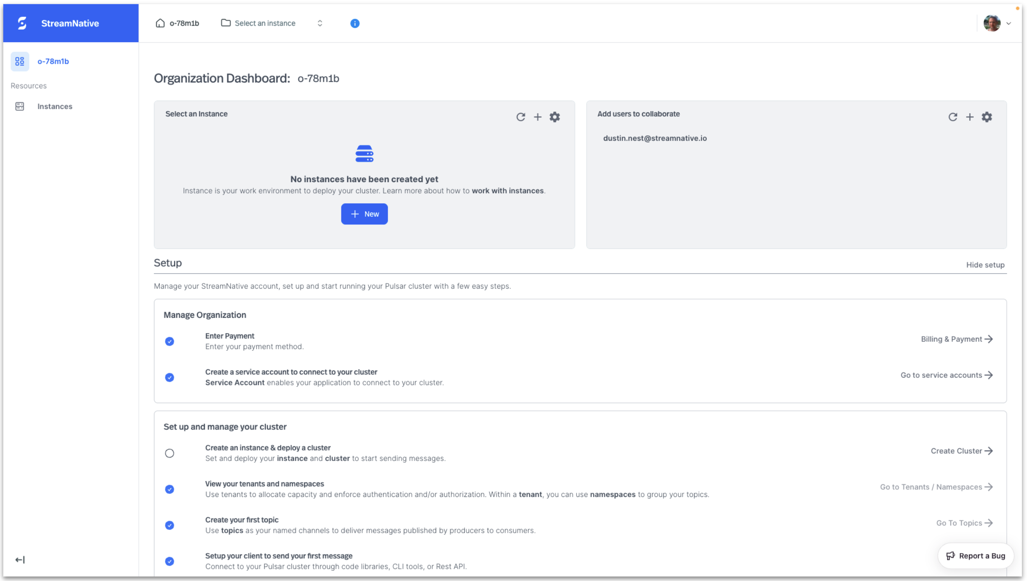Click the home icon in the top breadcrumb
Viewport: 1027px width, 581px height.
[159, 23]
